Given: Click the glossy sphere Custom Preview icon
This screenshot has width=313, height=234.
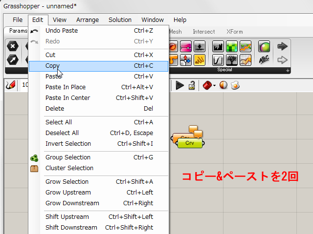Looking at the screenshot, I should 264,47.
